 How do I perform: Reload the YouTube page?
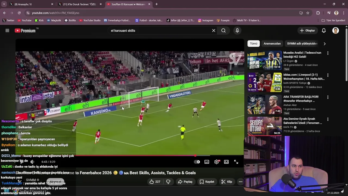(19, 13)
